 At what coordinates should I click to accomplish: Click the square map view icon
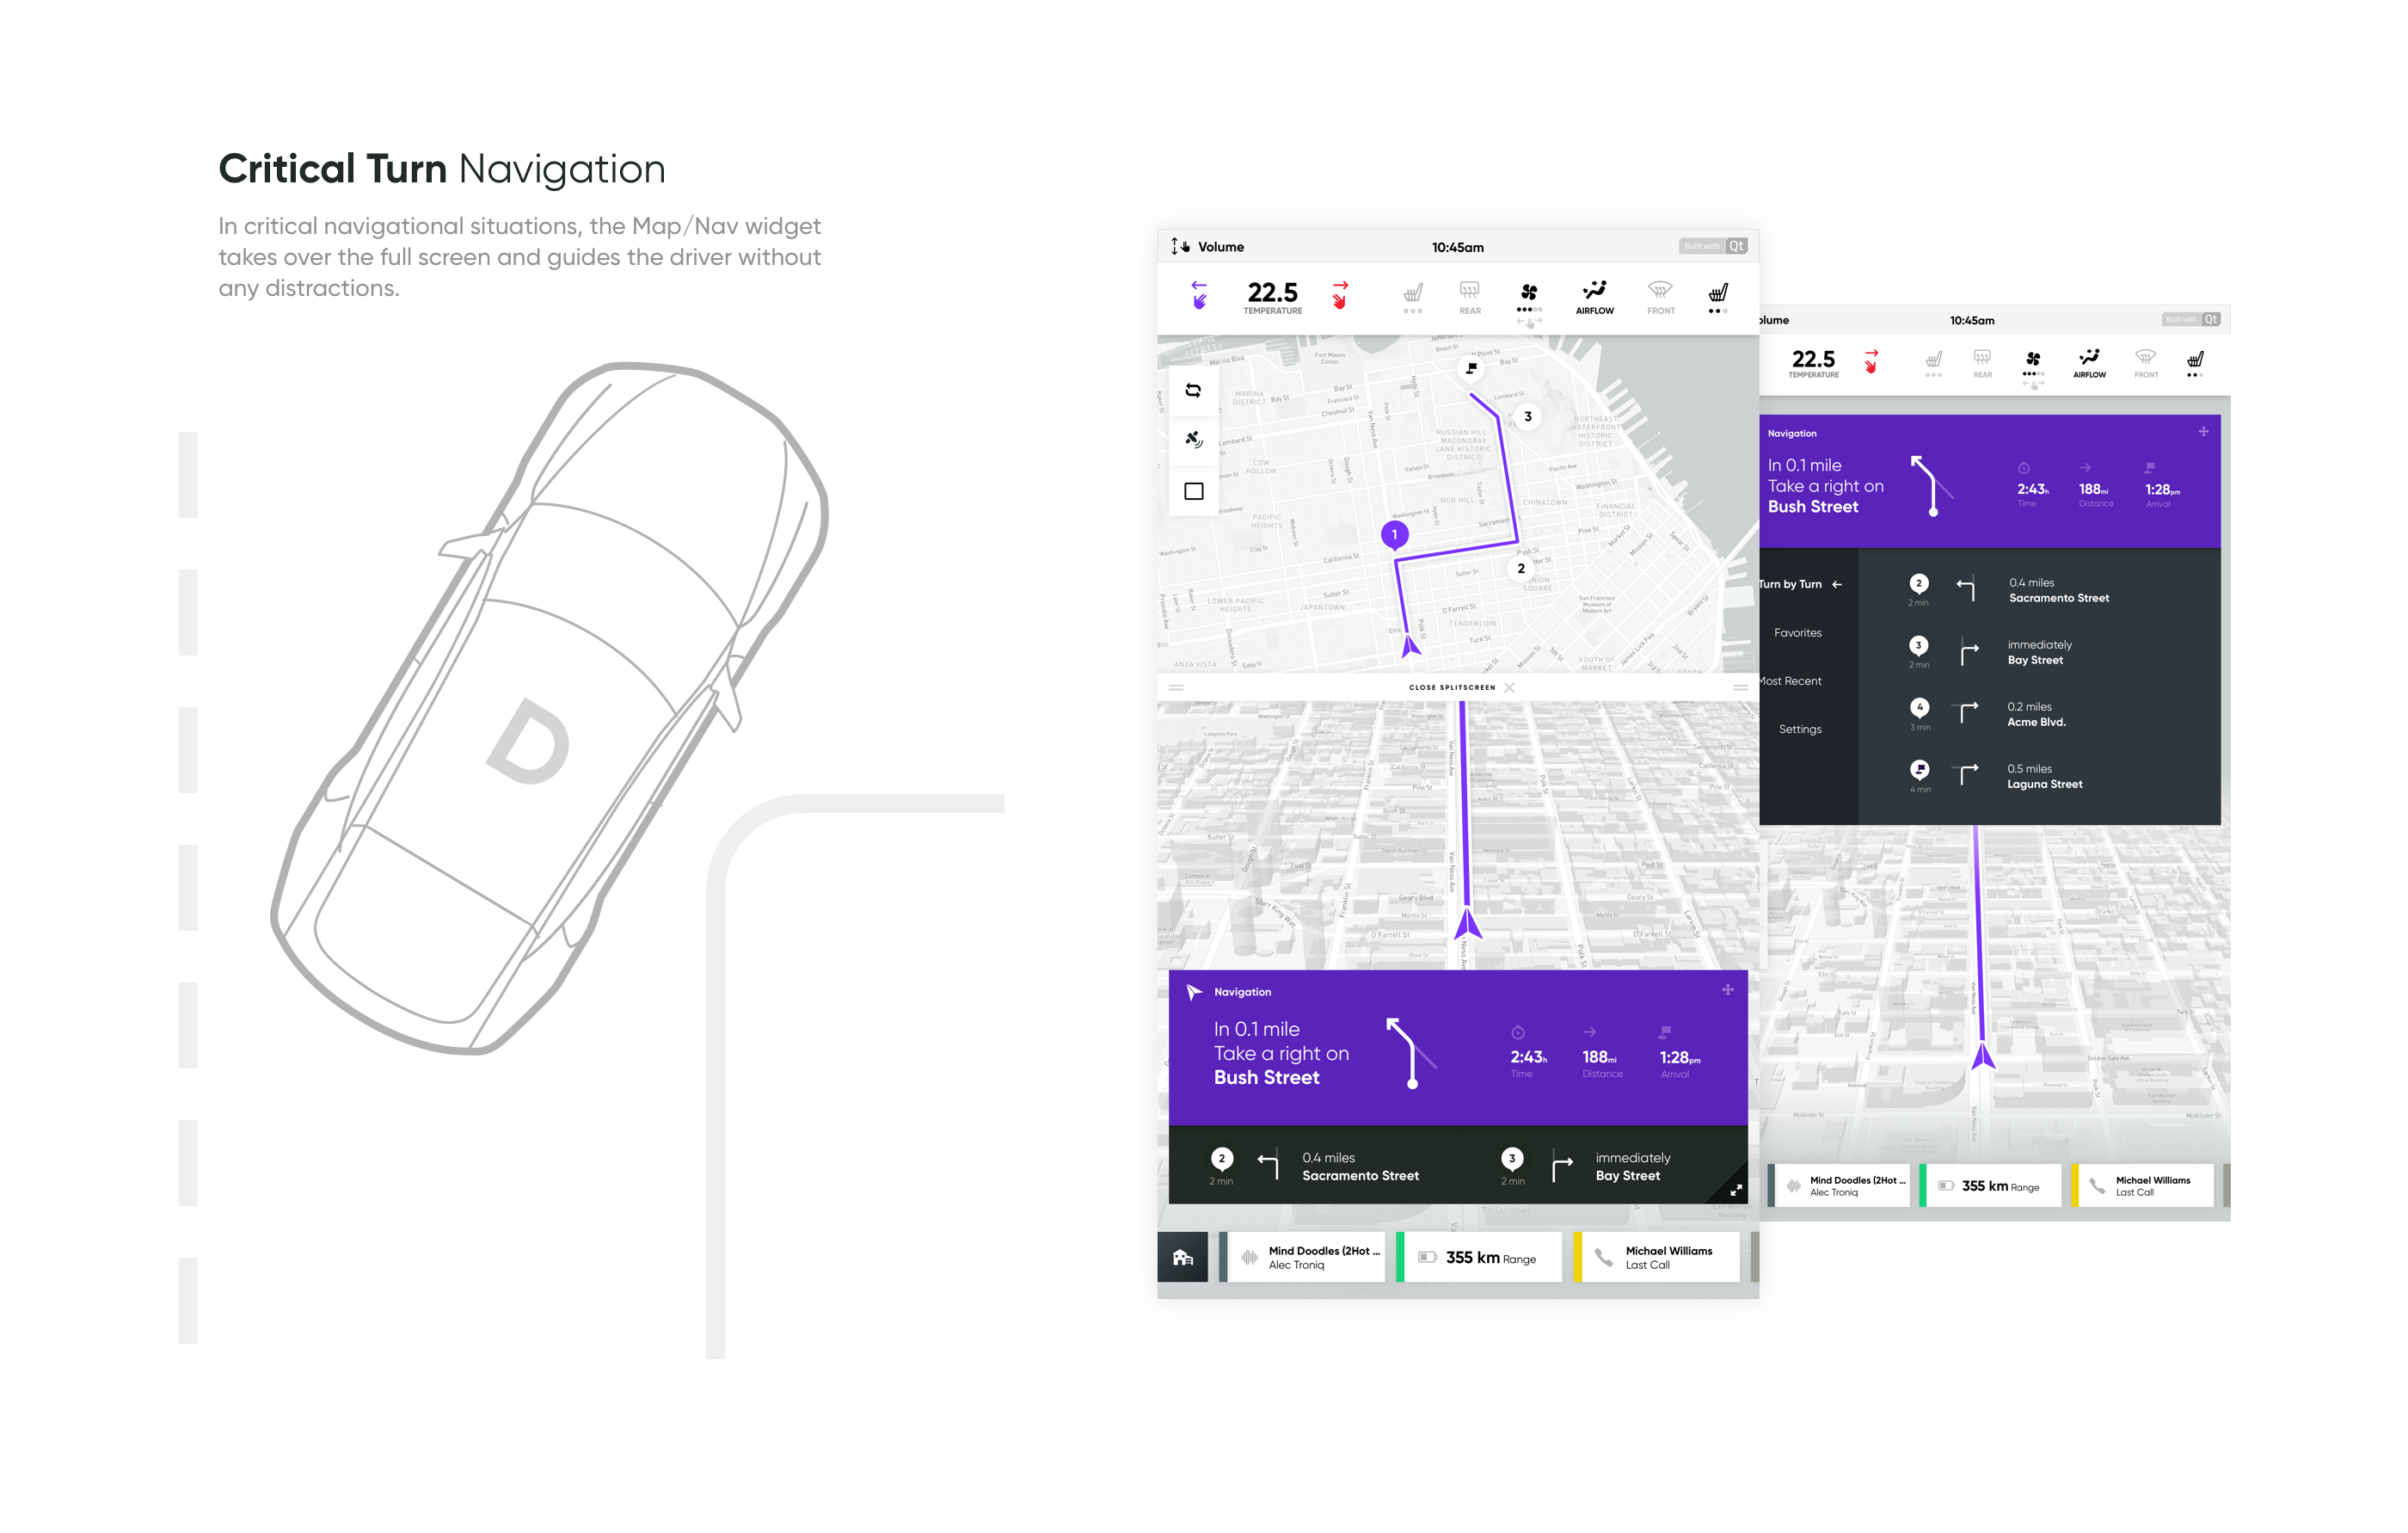tap(1193, 491)
